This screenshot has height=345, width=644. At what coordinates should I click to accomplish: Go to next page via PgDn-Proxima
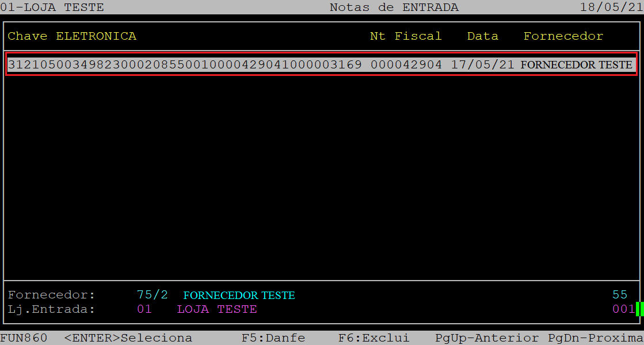click(x=595, y=338)
